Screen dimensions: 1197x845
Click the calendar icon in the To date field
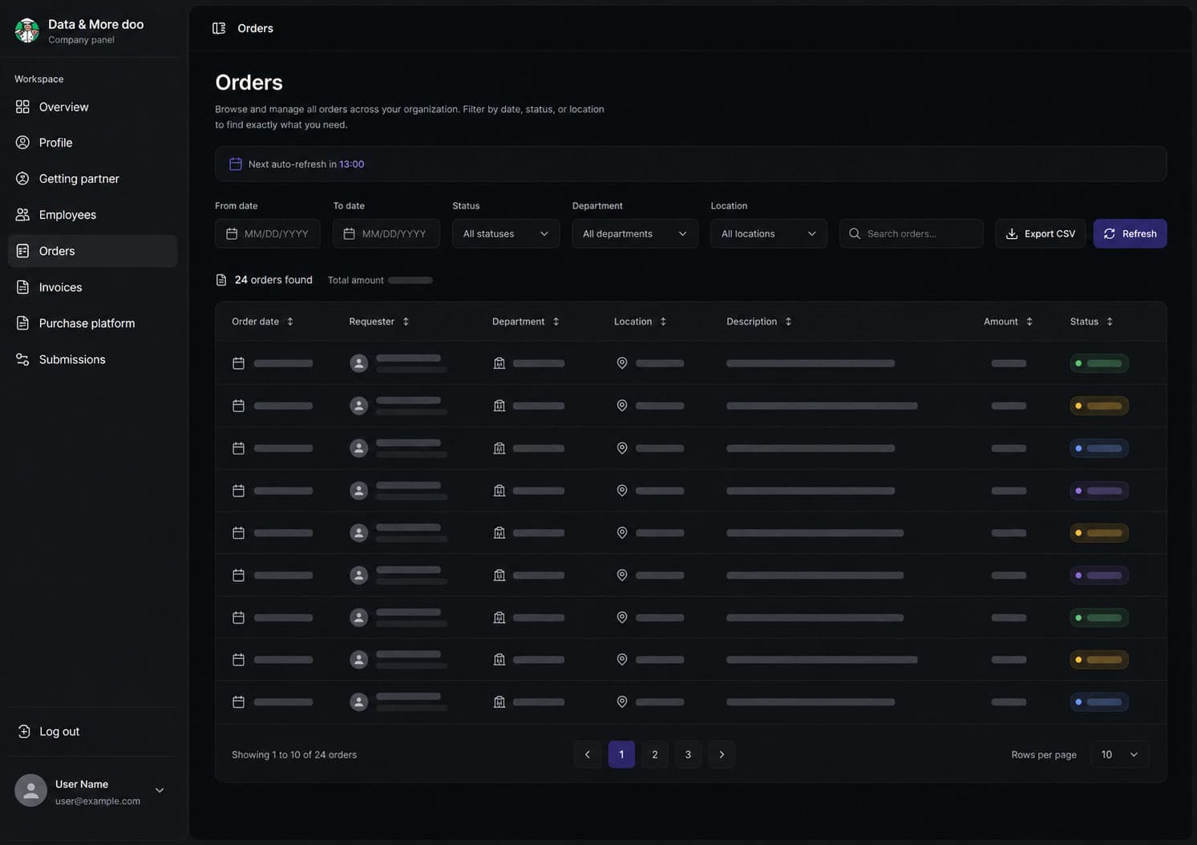coord(349,233)
